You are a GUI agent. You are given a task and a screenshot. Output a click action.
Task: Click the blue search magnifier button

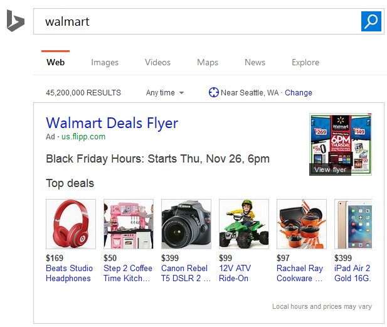pos(371,21)
